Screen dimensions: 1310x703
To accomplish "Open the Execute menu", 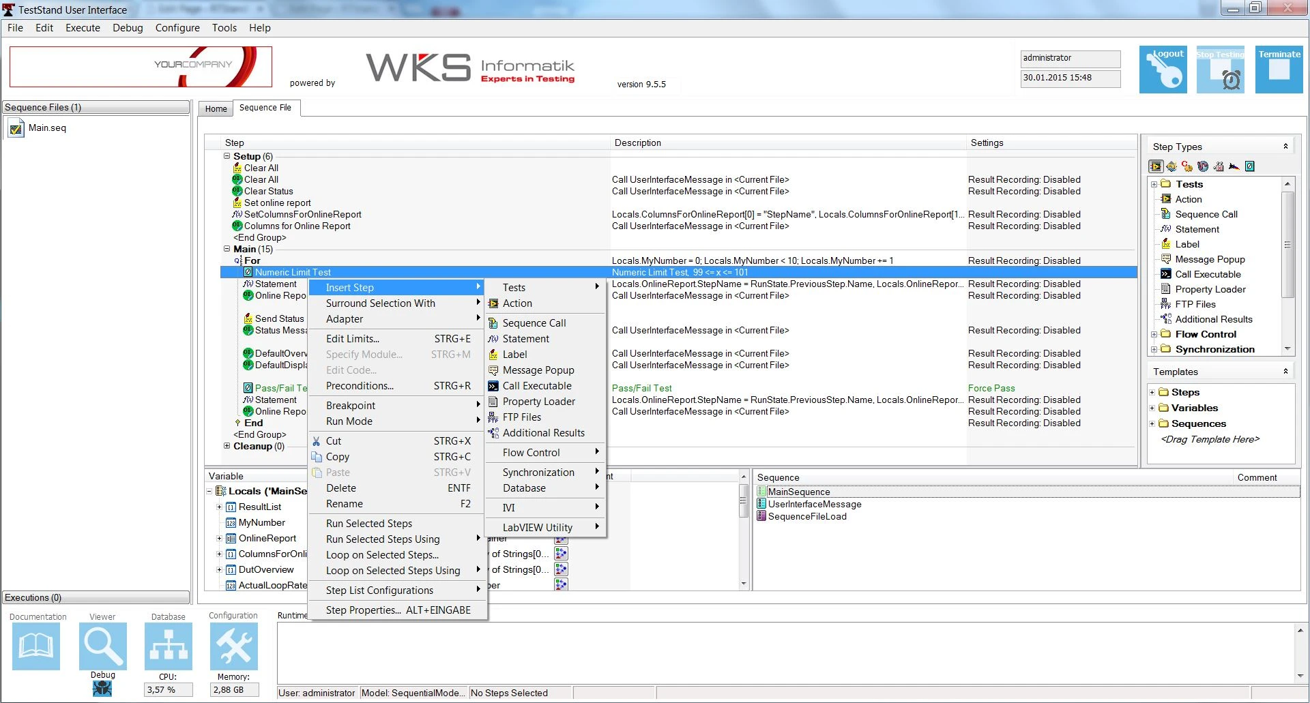I will tap(83, 28).
